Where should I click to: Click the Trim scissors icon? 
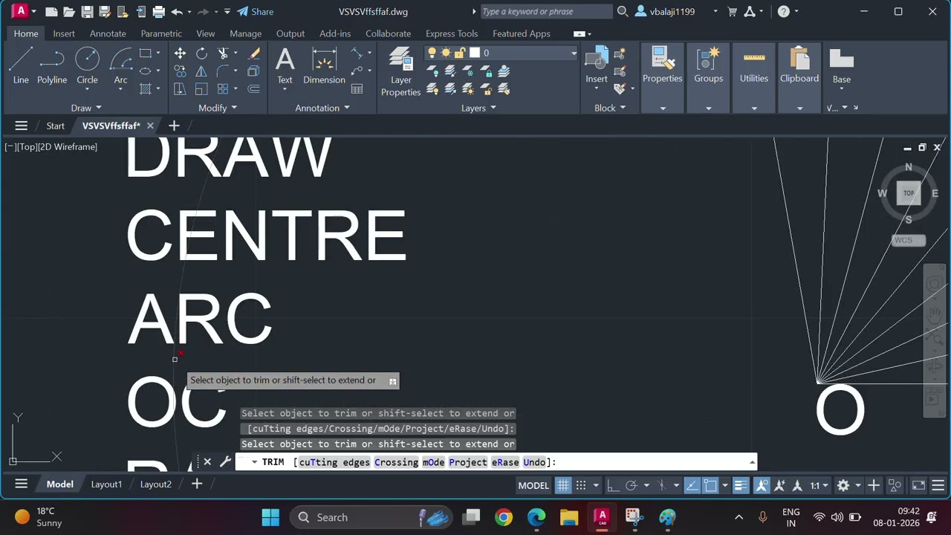tap(222, 53)
